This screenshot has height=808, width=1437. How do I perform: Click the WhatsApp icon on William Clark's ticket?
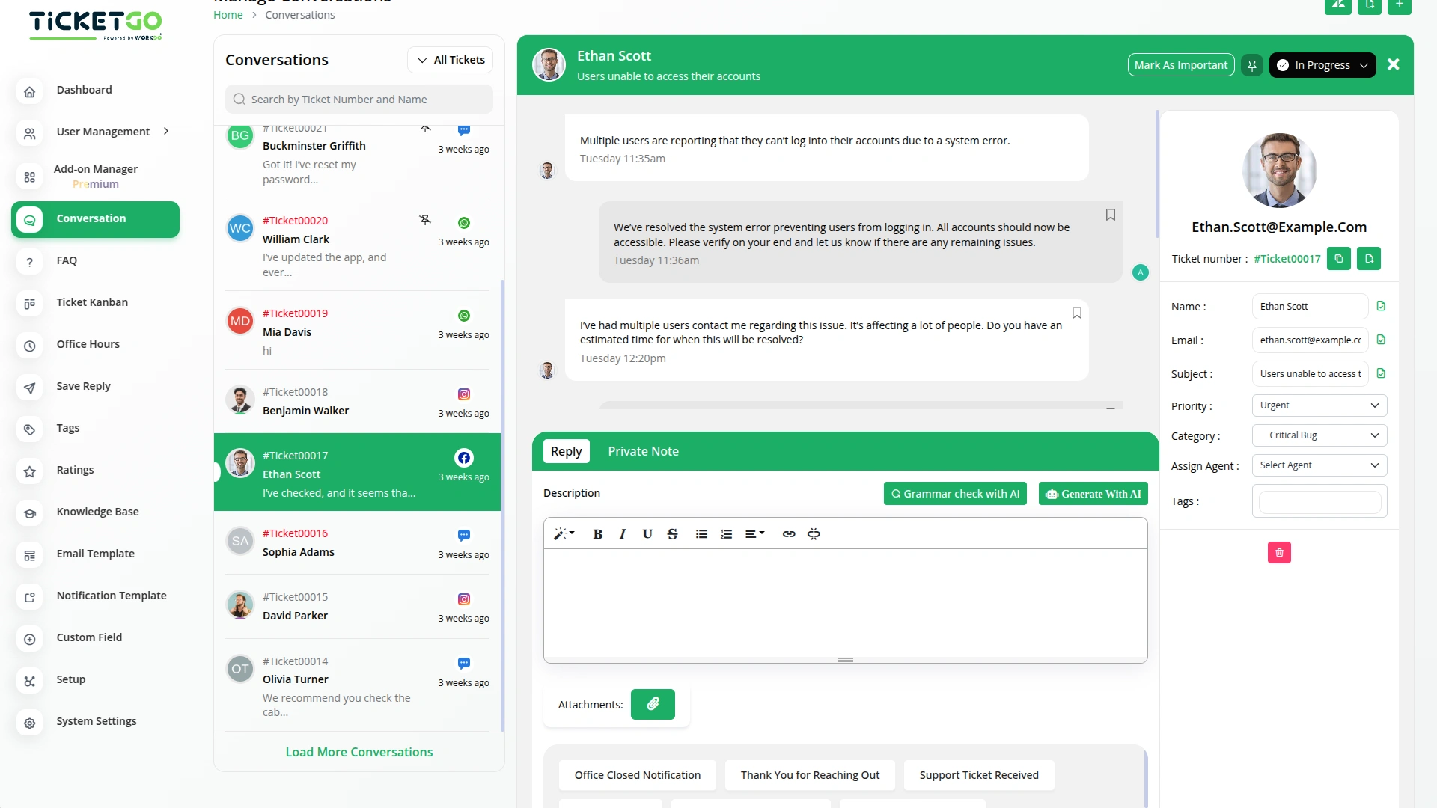(464, 223)
